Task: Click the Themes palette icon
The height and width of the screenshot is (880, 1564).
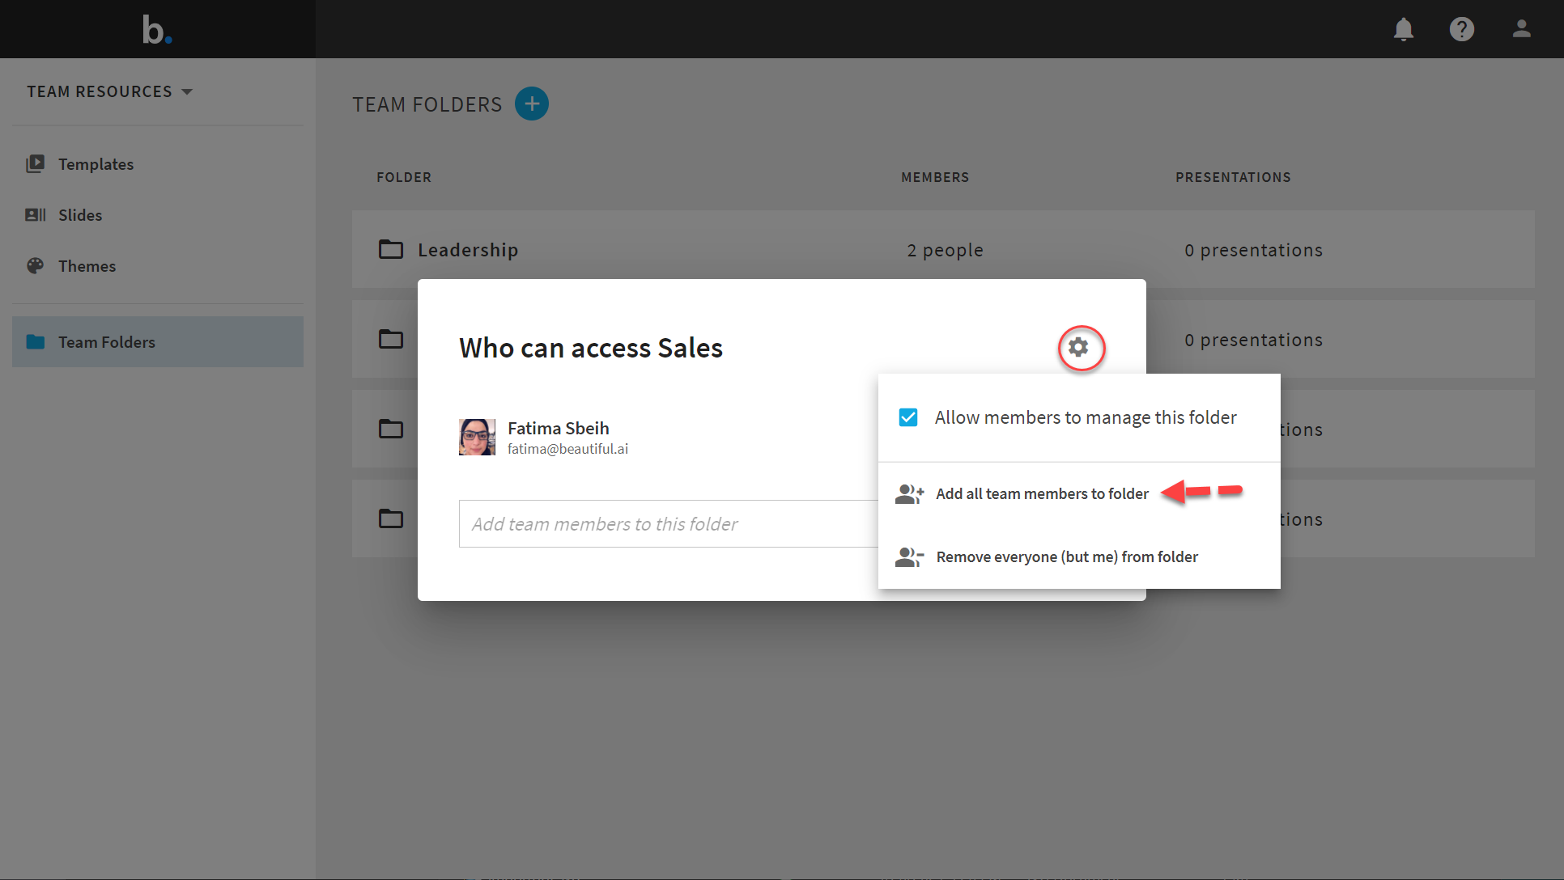Action: [36, 266]
